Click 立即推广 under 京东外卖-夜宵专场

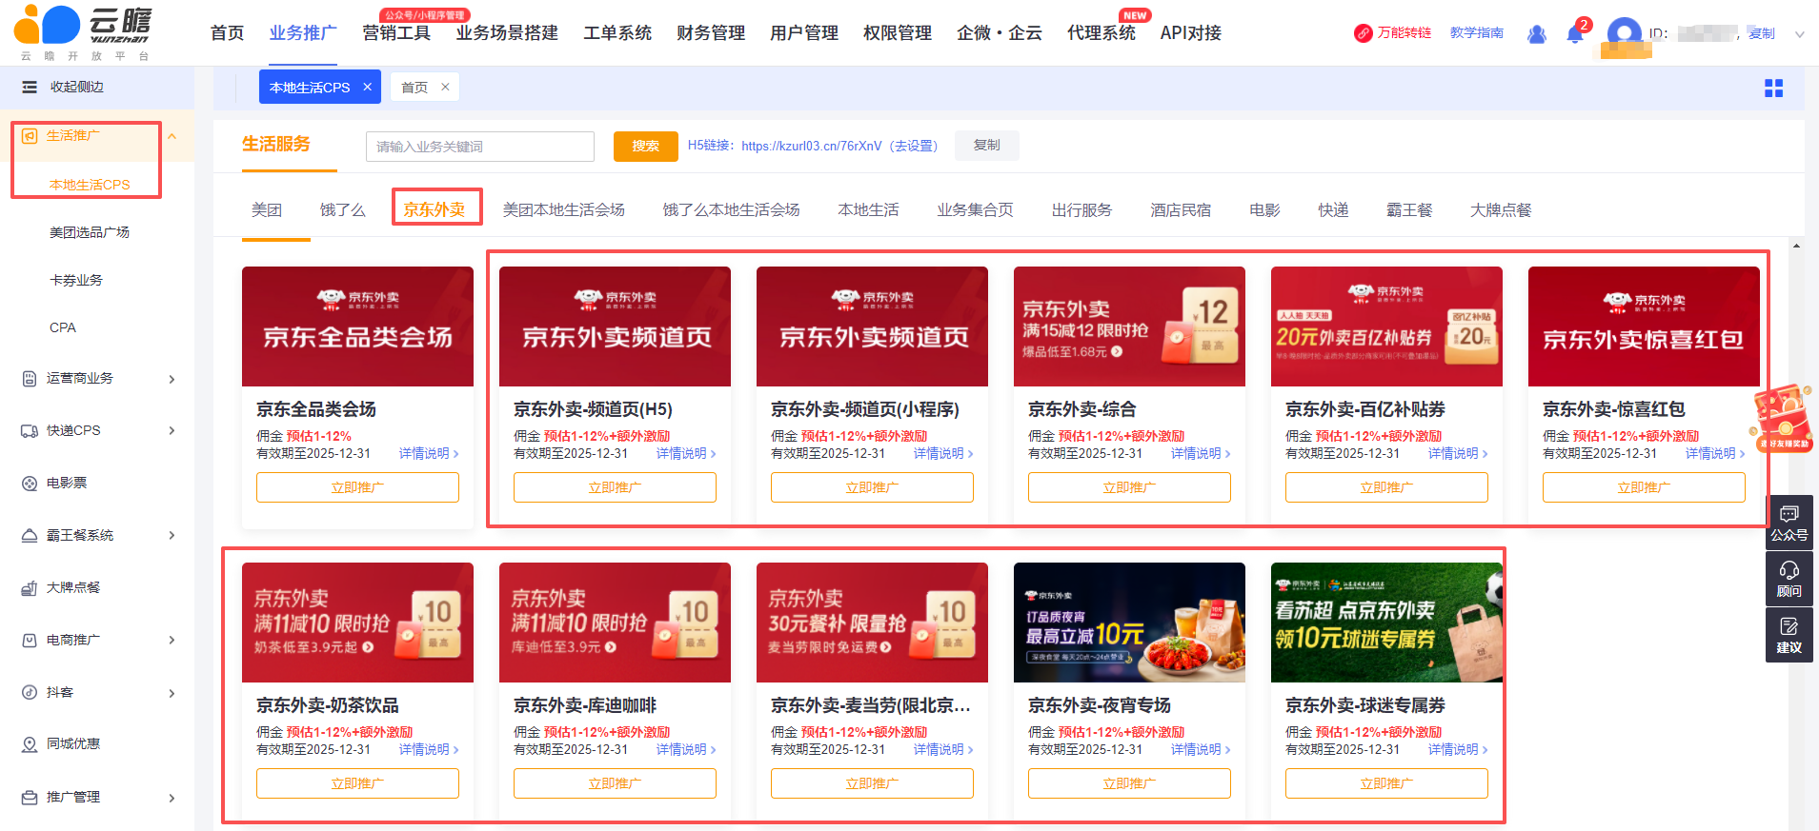(x=1129, y=783)
